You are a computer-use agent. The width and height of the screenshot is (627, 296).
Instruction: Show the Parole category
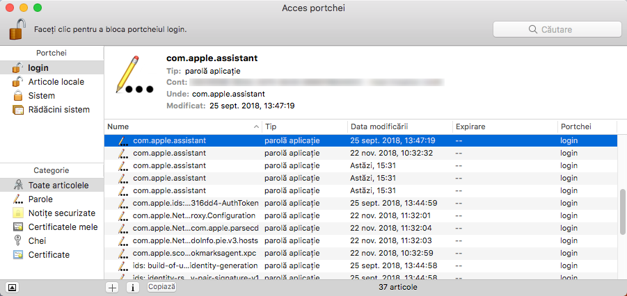pyautogui.click(x=40, y=199)
